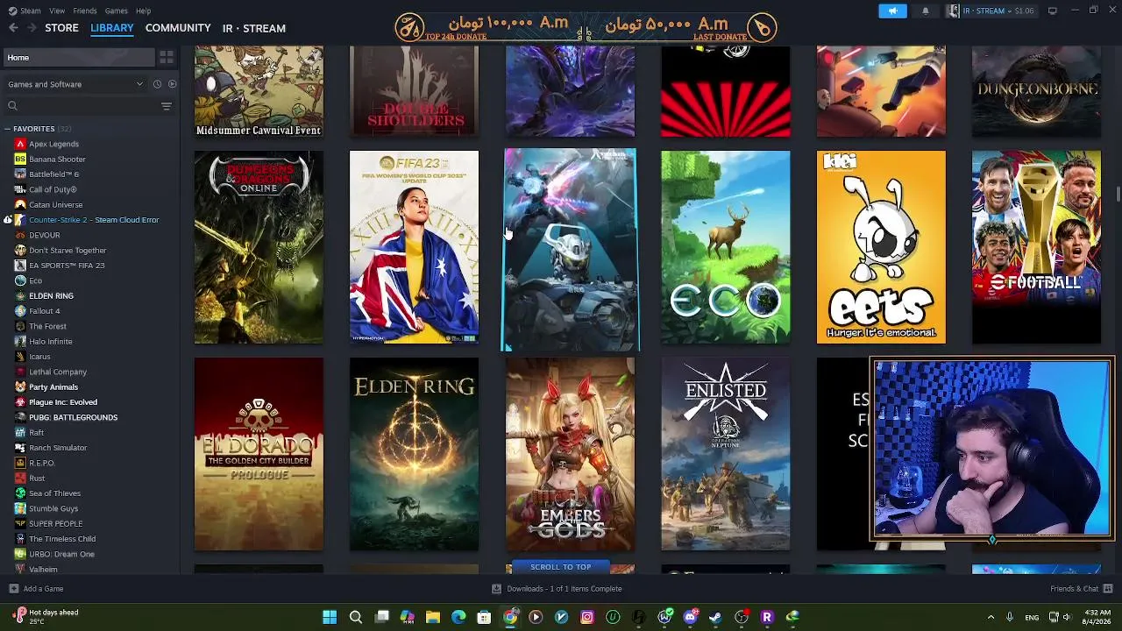Collapse the Favorites category
This screenshot has height=631, width=1122.
(8, 129)
